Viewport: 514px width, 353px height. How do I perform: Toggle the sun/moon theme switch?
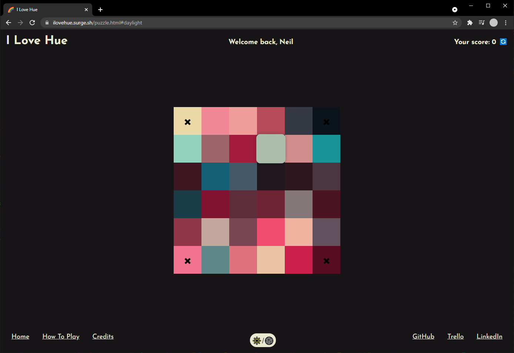pyautogui.click(x=263, y=340)
